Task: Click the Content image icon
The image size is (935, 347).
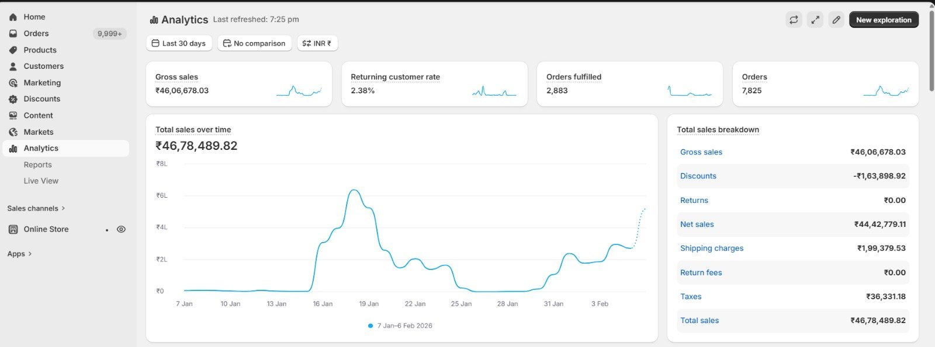Action: (13, 115)
